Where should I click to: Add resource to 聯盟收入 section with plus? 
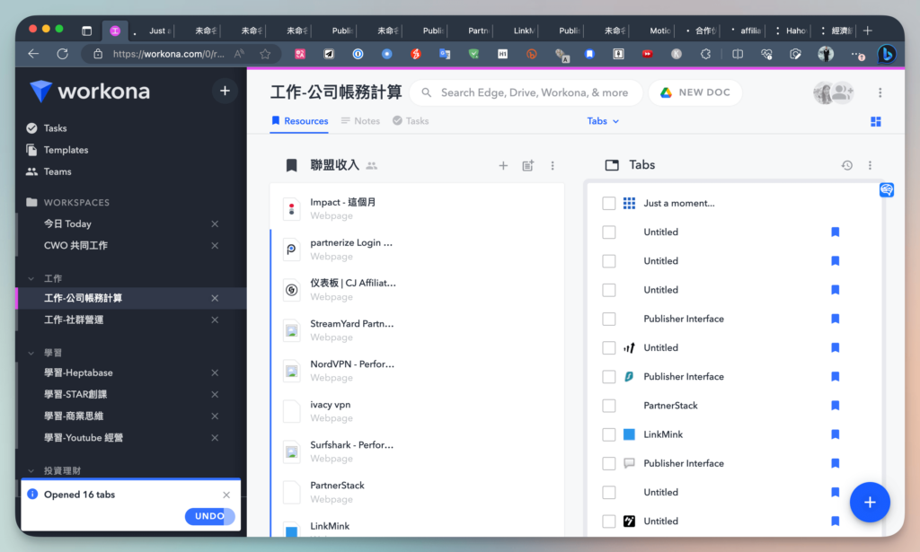(503, 166)
